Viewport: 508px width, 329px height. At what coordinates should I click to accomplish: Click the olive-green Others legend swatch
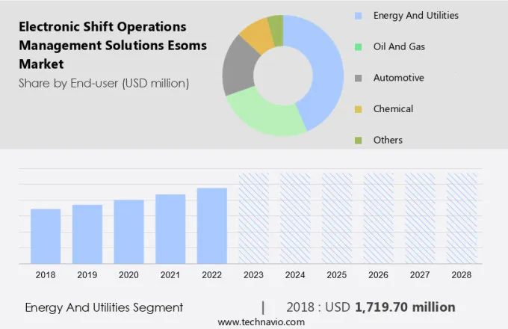pos(356,140)
